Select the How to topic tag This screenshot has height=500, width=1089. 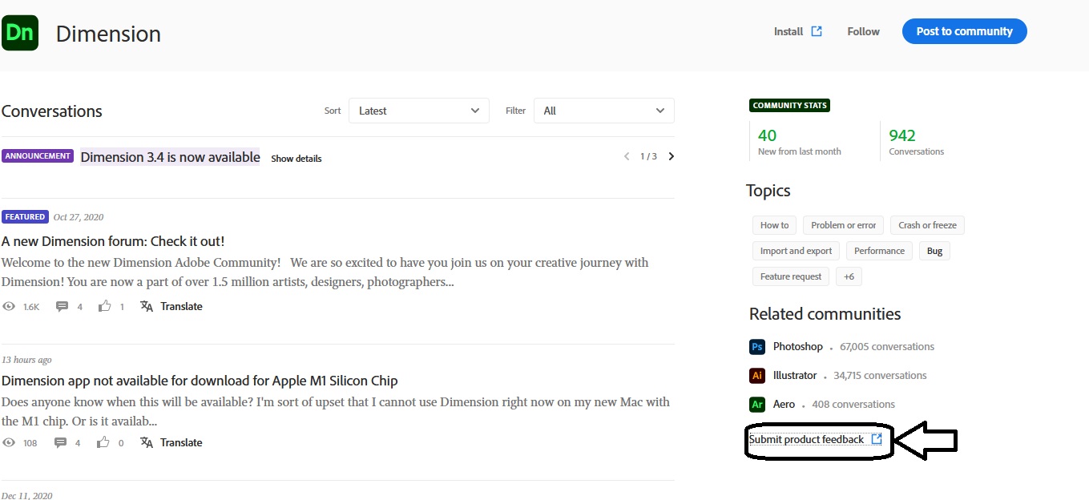[x=774, y=225]
